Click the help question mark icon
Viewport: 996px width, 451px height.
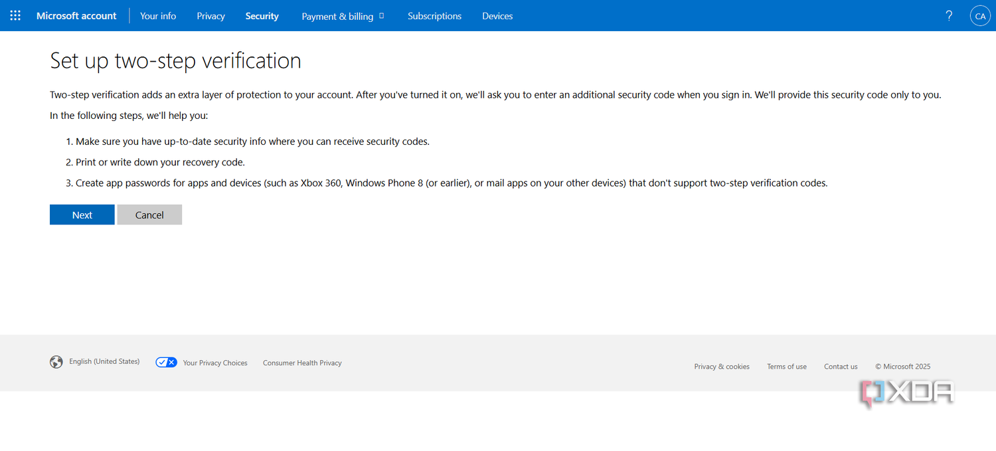(949, 15)
